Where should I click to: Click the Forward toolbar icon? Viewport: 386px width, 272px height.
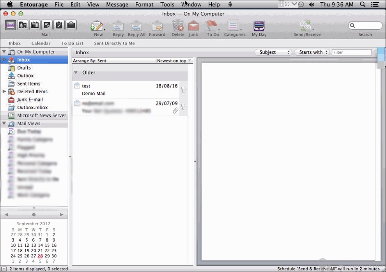point(157,27)
